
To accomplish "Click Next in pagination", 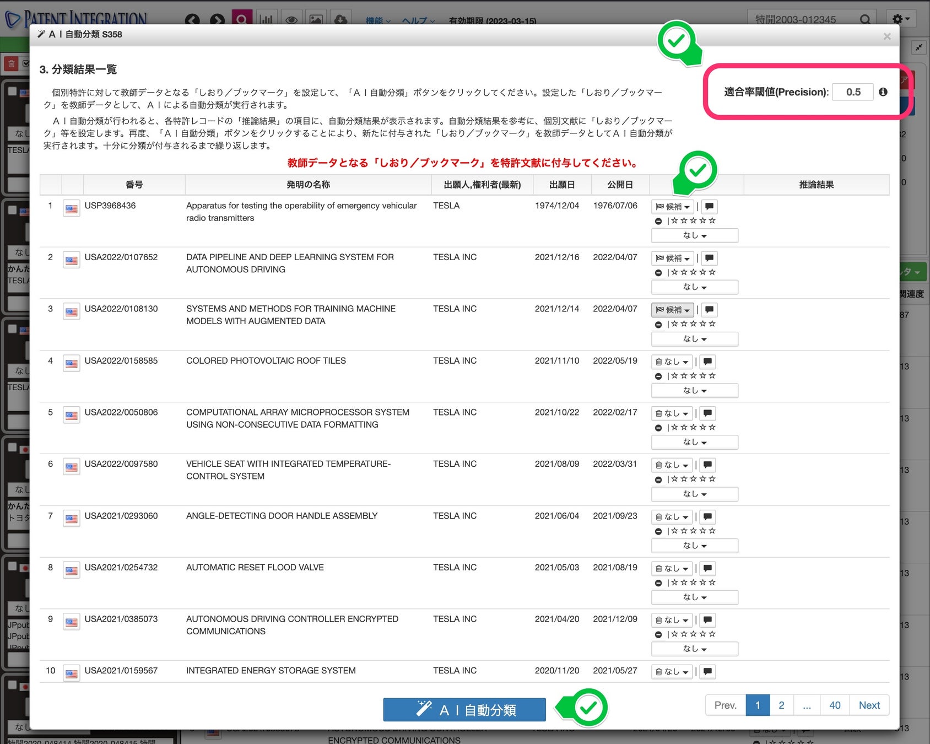I will pos(869,705).
